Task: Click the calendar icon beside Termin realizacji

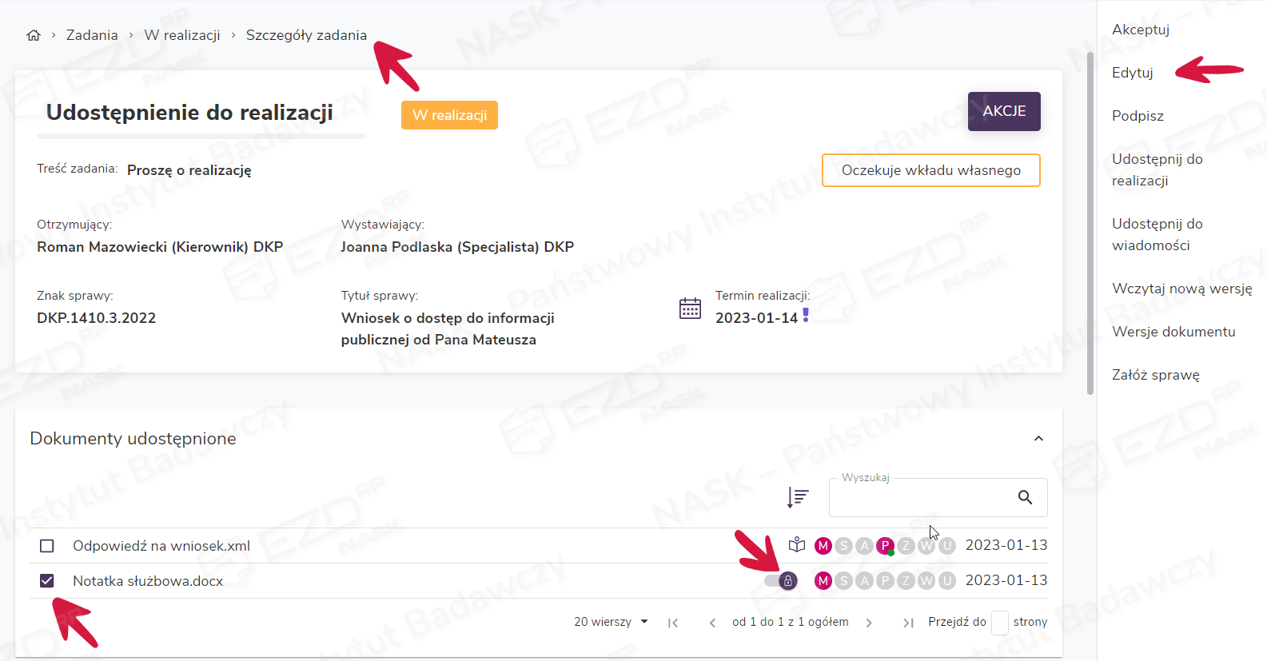Action: [x=690, y=308]
